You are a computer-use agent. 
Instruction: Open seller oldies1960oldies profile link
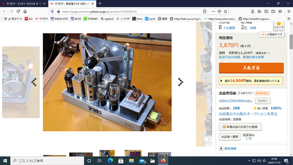(236, 101)
